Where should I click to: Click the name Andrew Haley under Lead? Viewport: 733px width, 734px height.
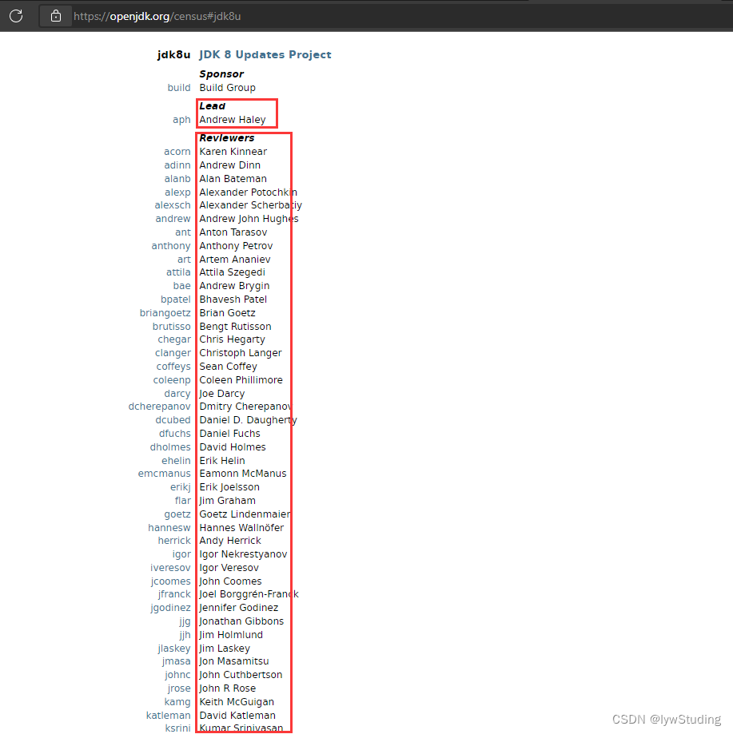233,120
